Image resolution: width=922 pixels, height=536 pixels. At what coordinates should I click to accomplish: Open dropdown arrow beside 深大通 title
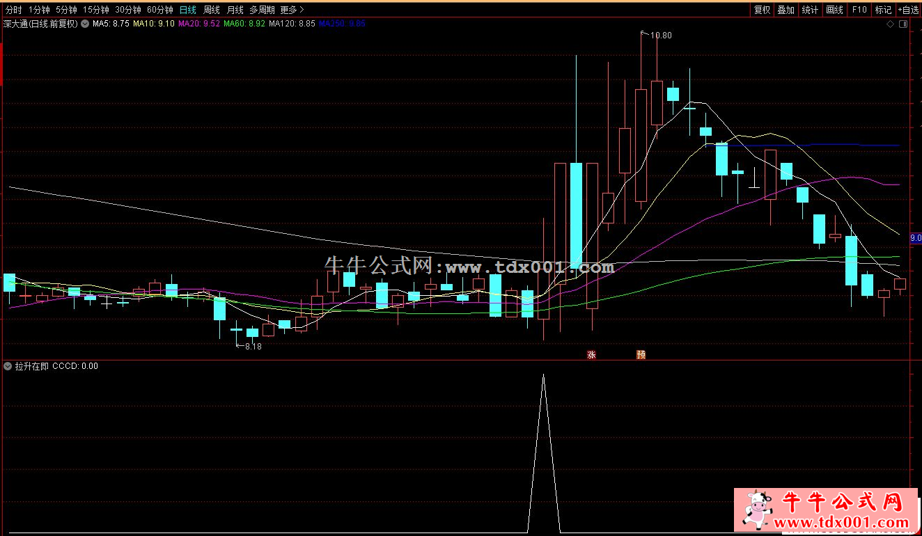(x=85, y=24)
